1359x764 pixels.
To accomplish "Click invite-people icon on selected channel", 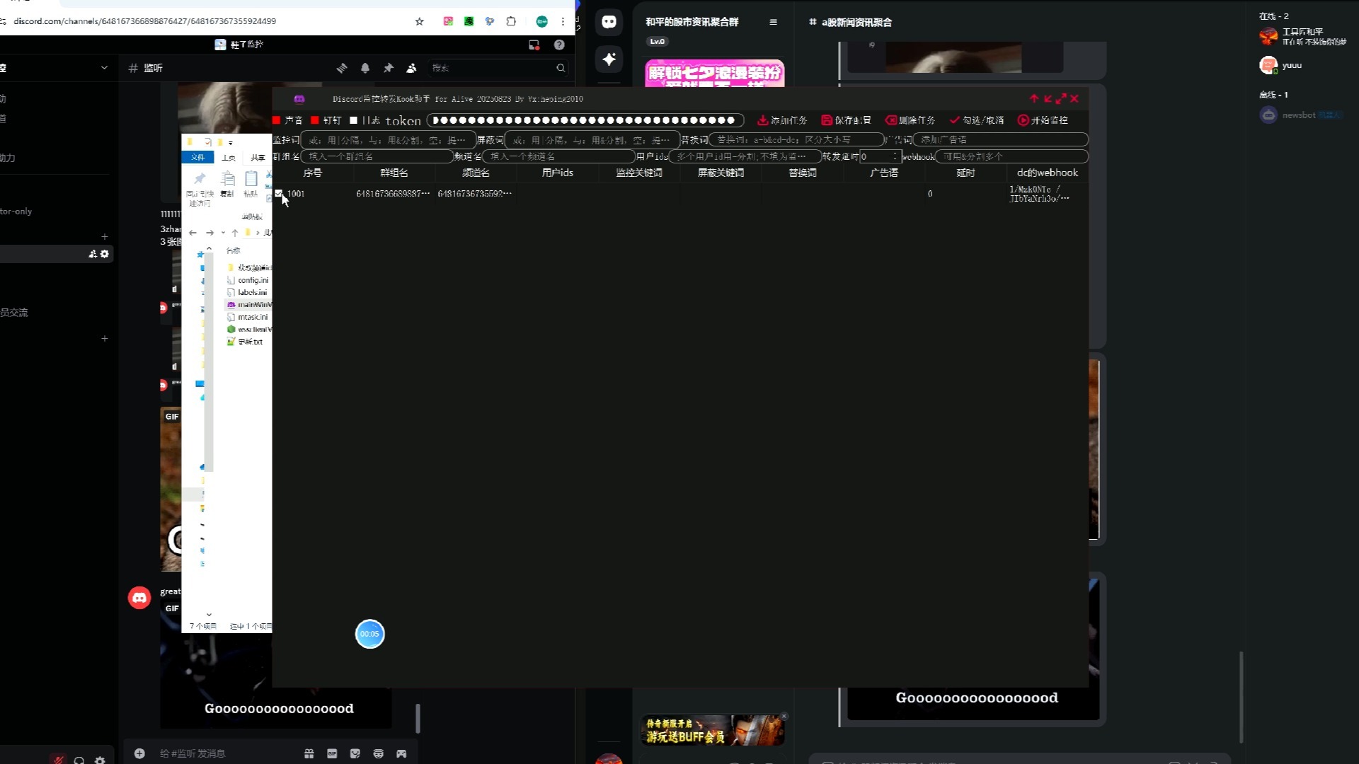I will pos(93,254).
